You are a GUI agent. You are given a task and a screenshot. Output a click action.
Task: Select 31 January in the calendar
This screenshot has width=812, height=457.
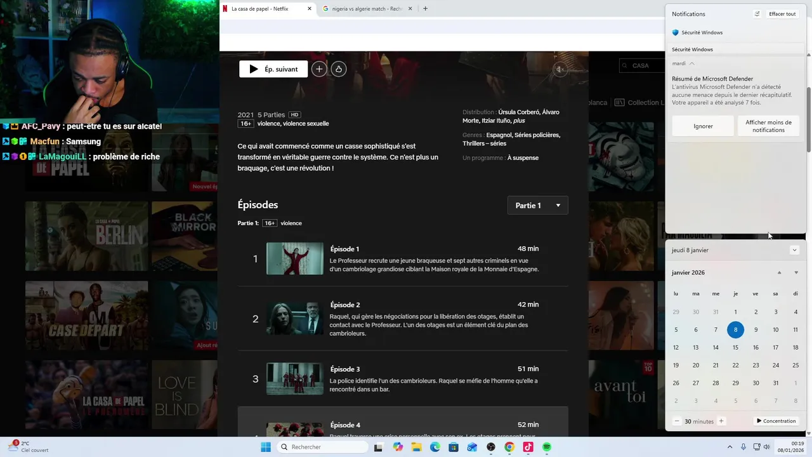(x=775, y=383)
